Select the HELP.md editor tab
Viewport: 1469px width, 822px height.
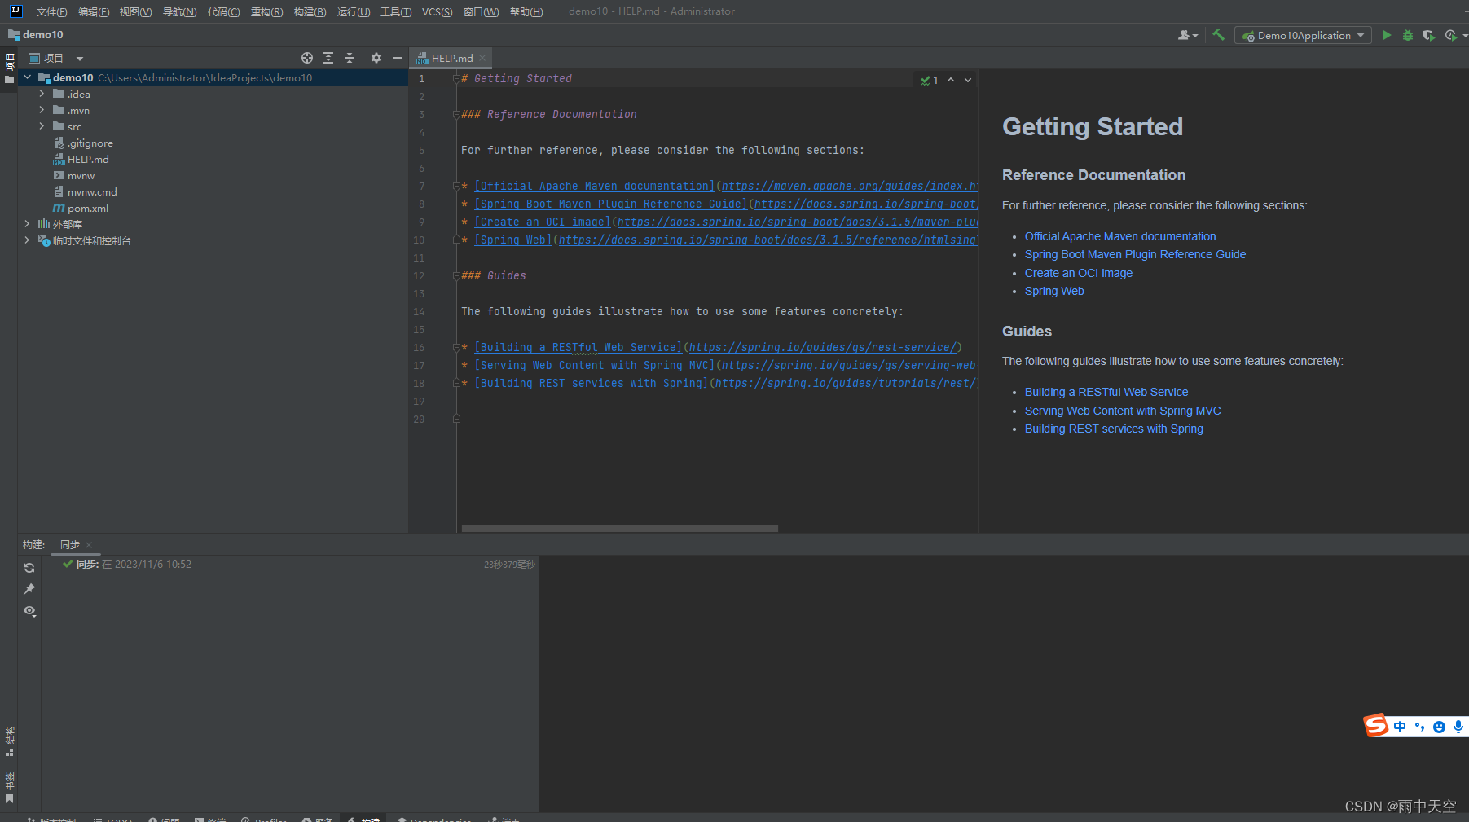[451, 58]
